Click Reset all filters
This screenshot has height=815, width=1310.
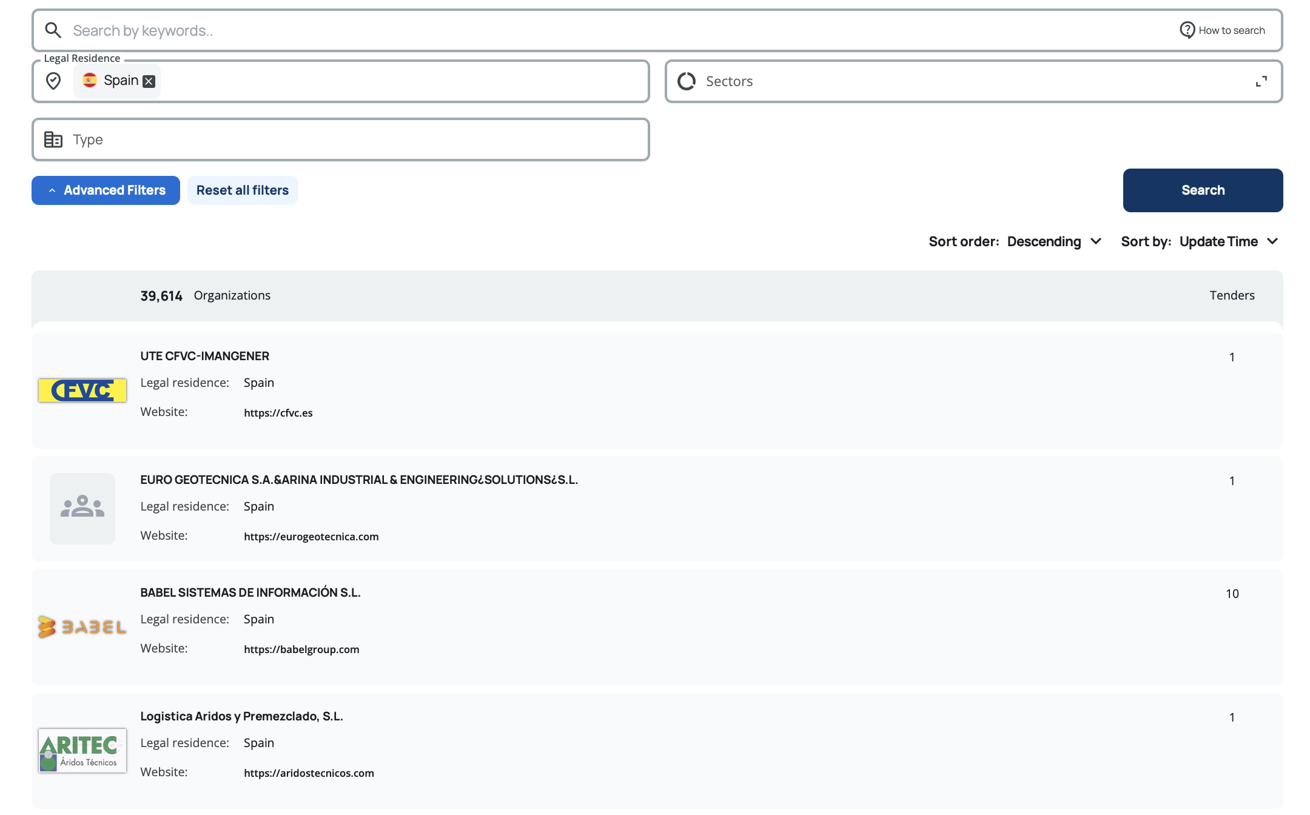(243, 190)
